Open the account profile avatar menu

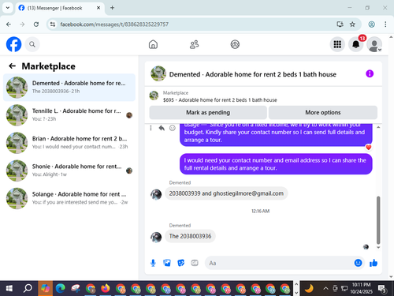coord(374,44)
